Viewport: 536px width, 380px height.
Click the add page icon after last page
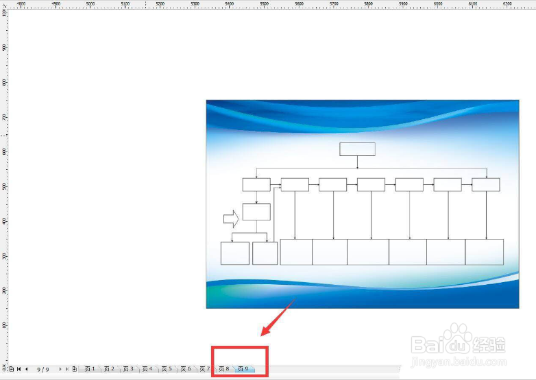click(x=75, y=369)
